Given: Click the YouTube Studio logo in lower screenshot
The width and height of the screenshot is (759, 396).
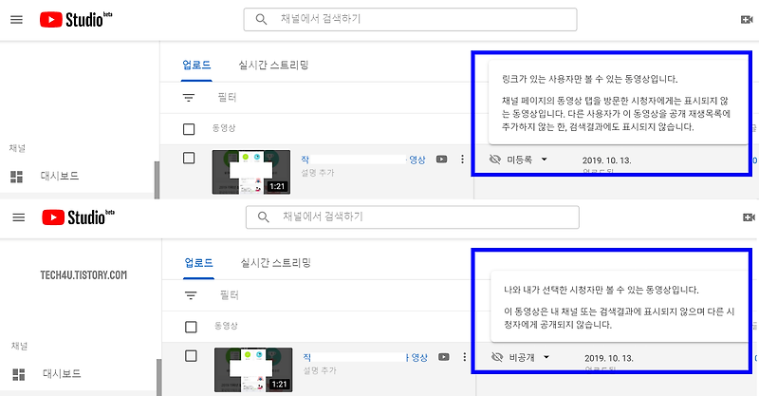Looking at the screenshot, I should pyautogui.click(x=79, y=217).
